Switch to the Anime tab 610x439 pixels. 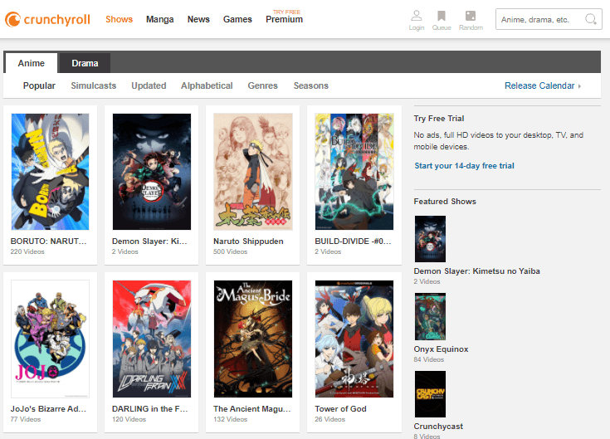tap(32, 63)
